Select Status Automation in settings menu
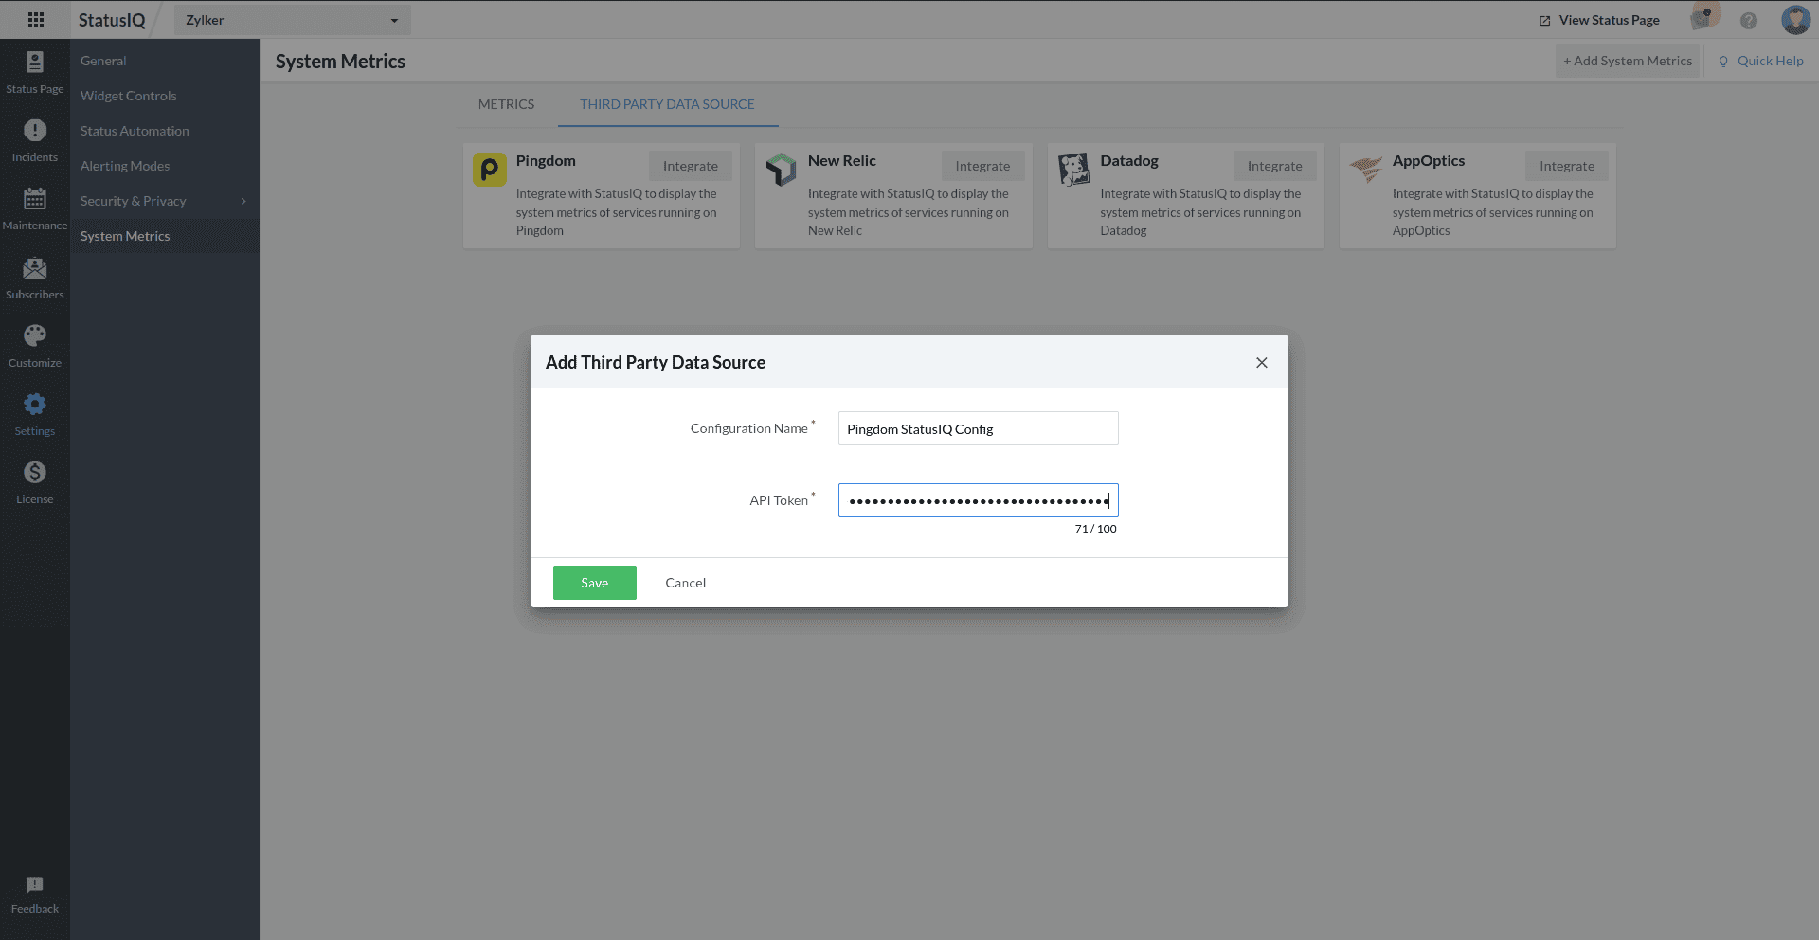 click(x=135, y=131)
